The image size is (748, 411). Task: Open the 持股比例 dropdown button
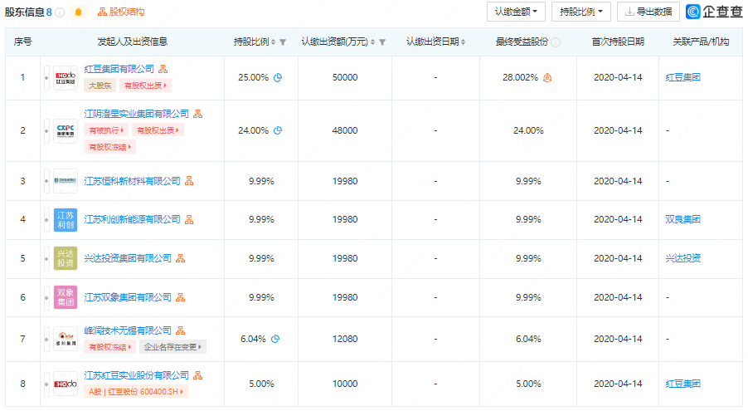580,12
